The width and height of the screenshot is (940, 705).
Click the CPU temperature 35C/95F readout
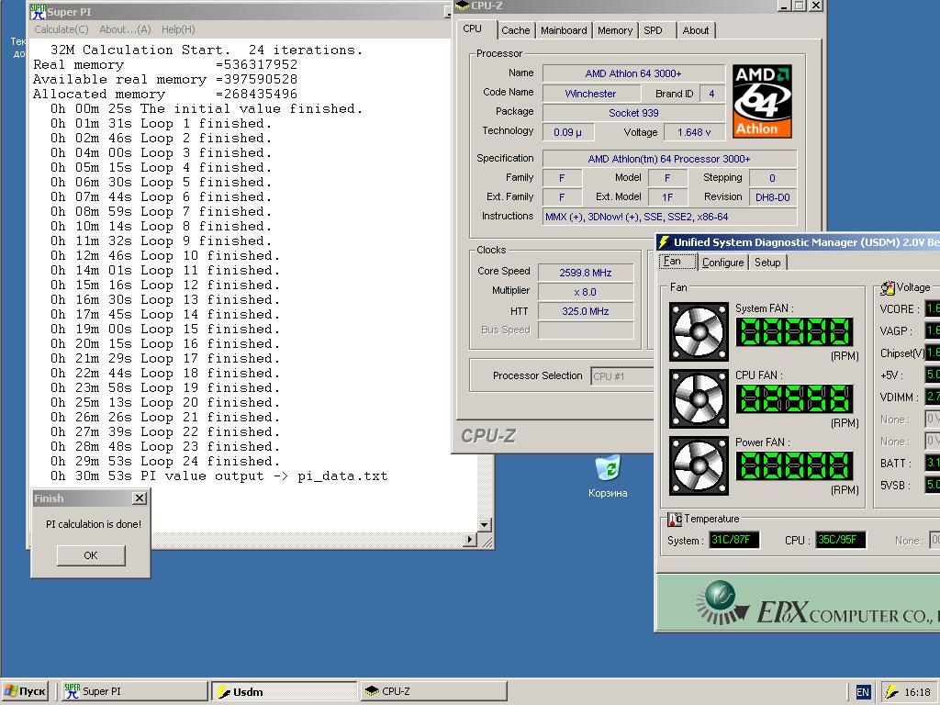click(841, 540)
